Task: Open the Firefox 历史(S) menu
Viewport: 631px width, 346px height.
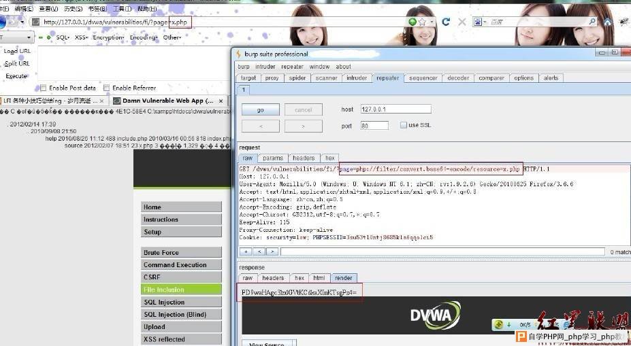Action: pos(74,8)
